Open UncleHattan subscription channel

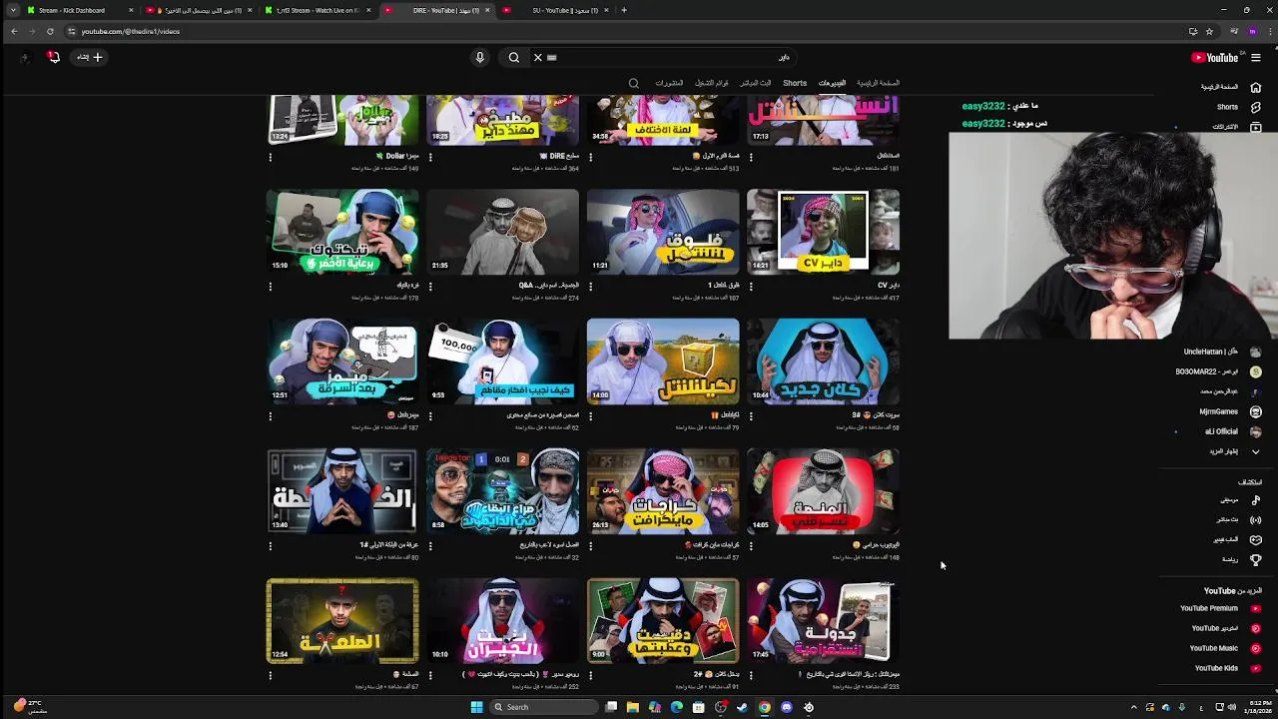click(1221, 352)
